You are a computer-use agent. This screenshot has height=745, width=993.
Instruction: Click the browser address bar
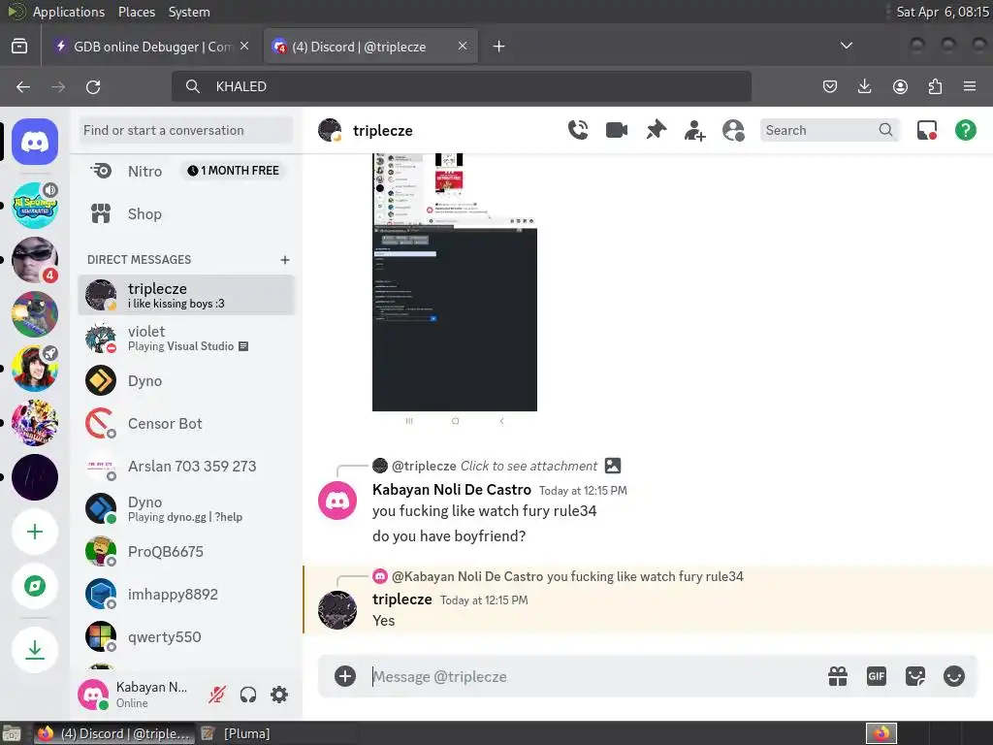461,86
